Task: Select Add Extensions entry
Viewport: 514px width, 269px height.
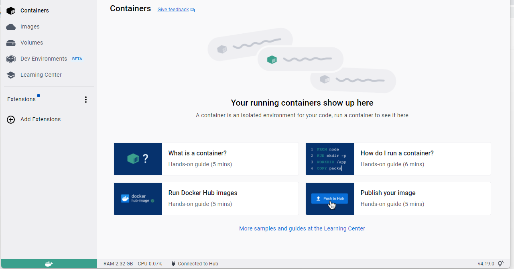Action: click(49, 119)
